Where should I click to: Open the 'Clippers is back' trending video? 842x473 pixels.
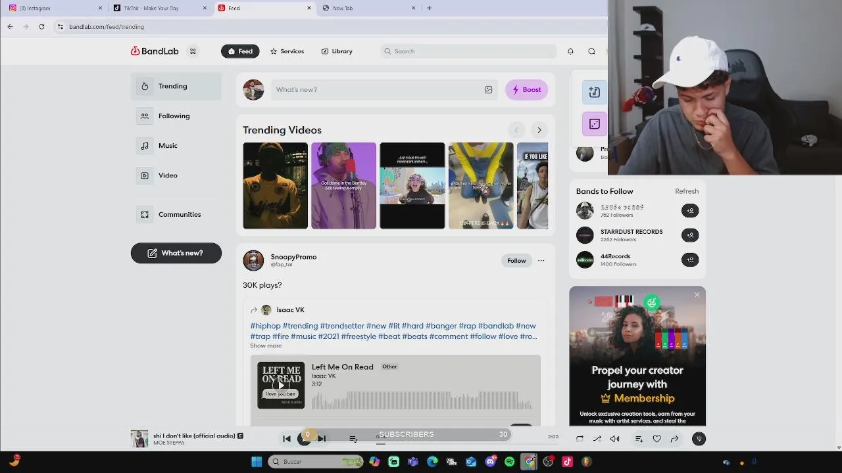coord(481,186)
